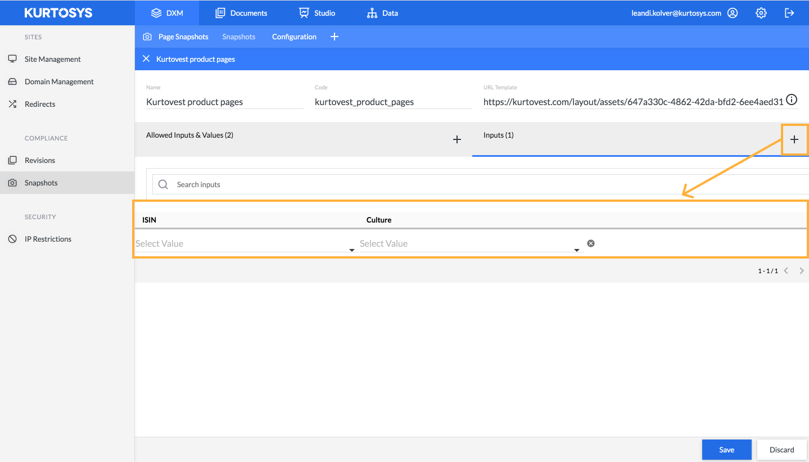Click the Revisions copy icon
The image size is (809, 462).
[x=12, y=160]
